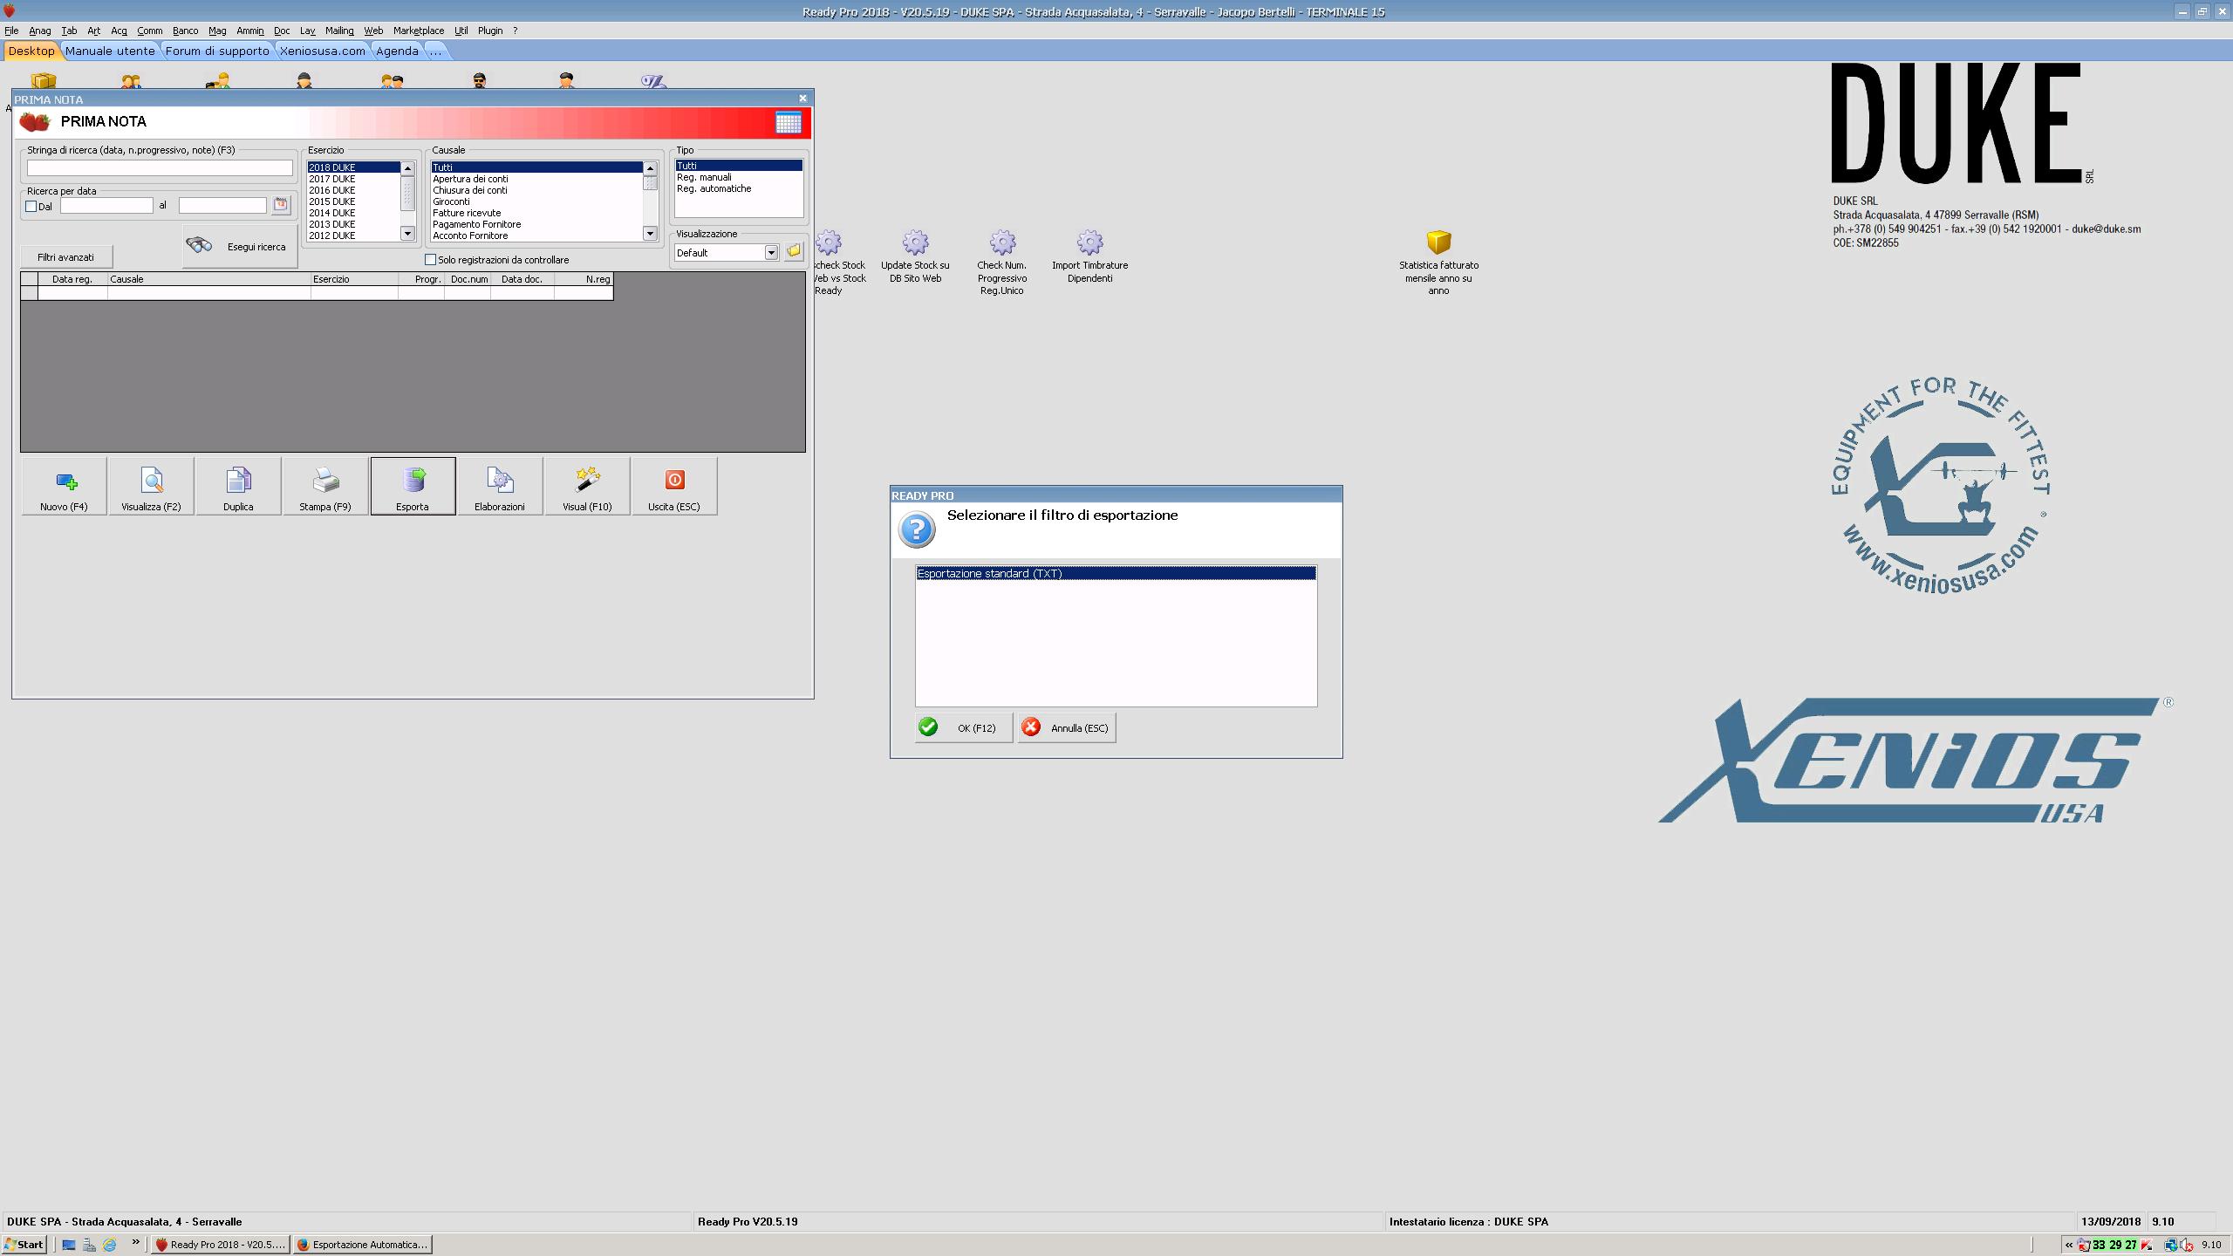Click Causale list scroll down arrow
The height and width of the screenshot is (1256, 2233).
coord(650,234)
